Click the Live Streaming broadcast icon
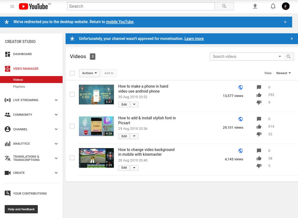Image resolution: width=298 pixels, height=218 pixels. pos(7,100)
